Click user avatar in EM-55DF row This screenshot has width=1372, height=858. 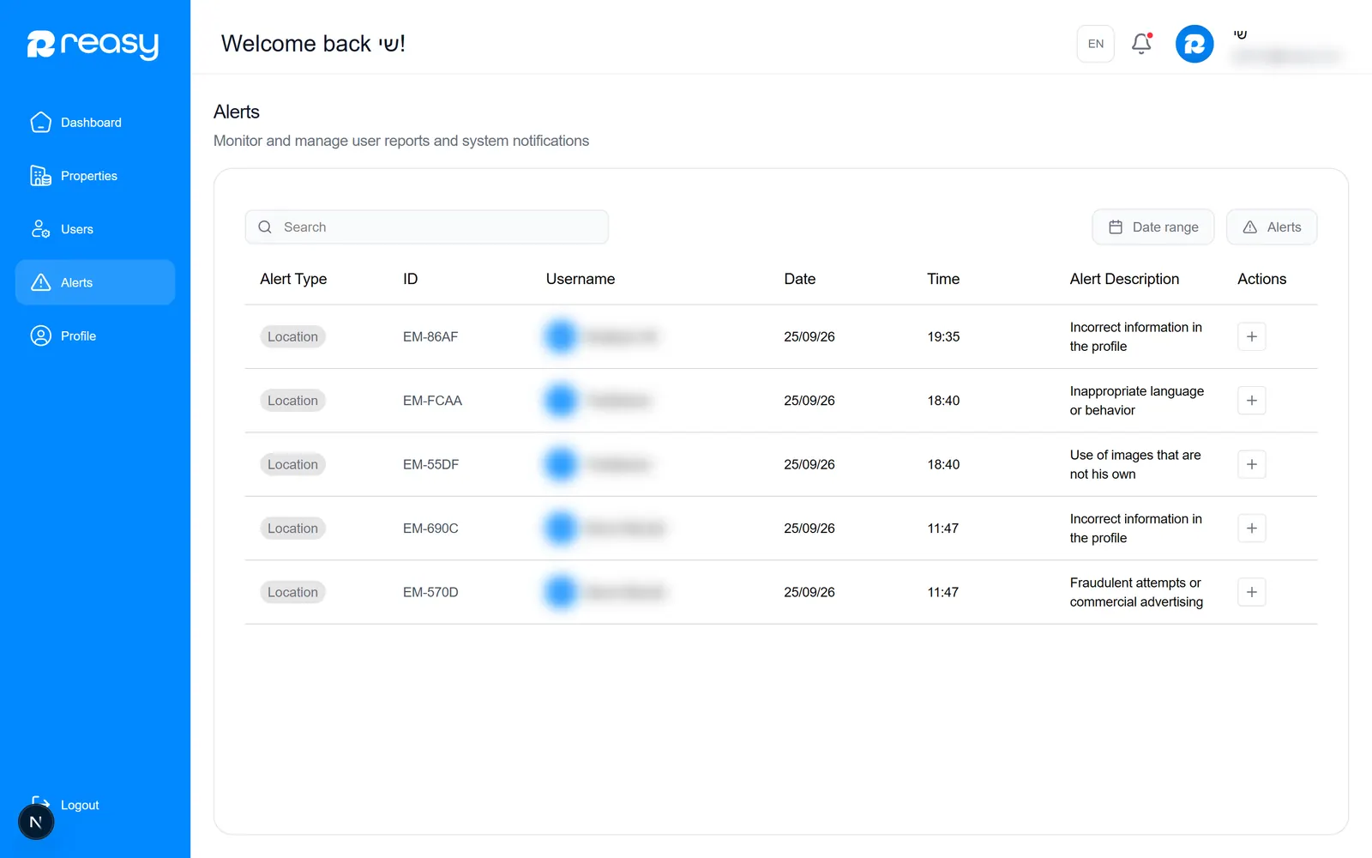561,464
